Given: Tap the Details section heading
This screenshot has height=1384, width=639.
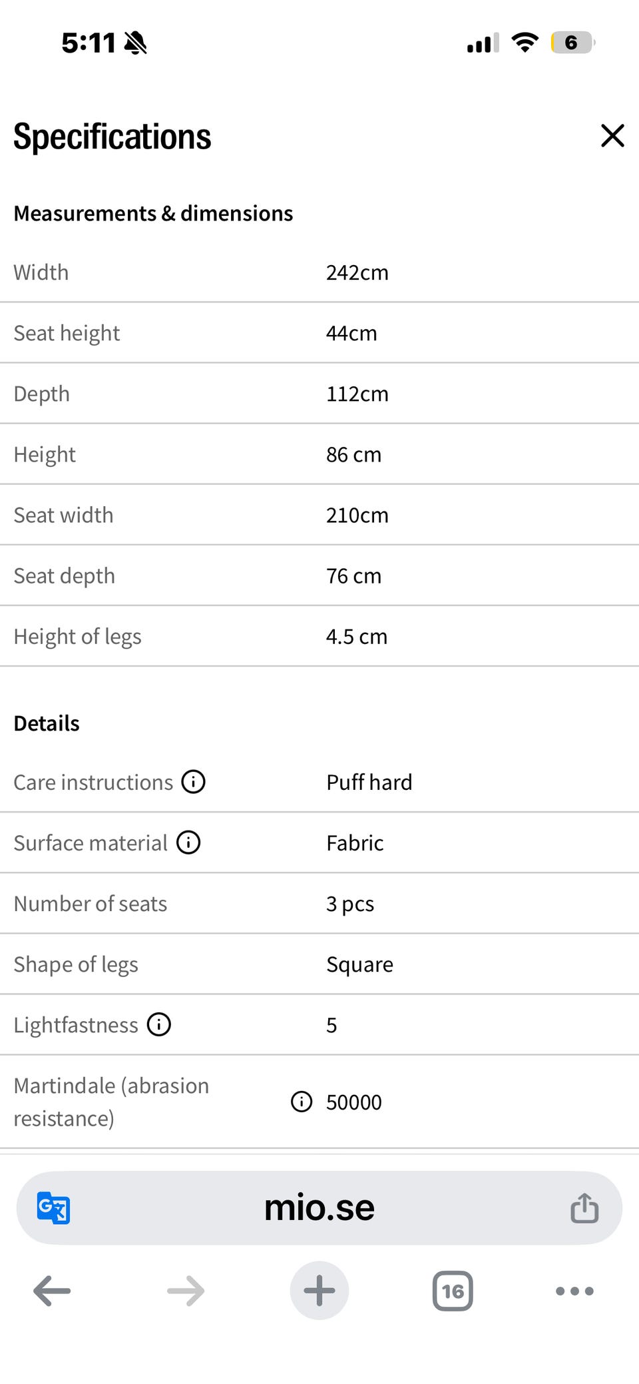Looking at the screenshot, I should [x=47, y=723].
